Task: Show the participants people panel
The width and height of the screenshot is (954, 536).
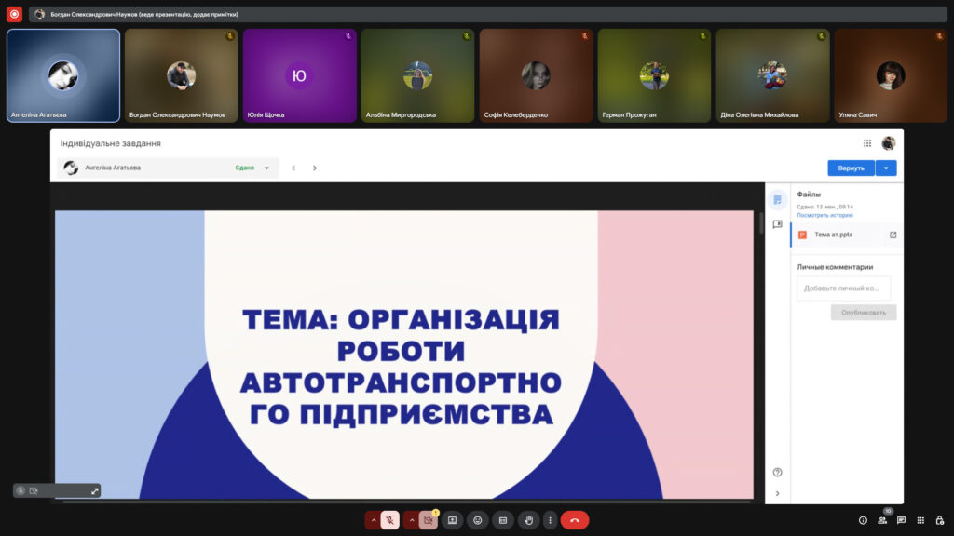Action: point(882,520)
